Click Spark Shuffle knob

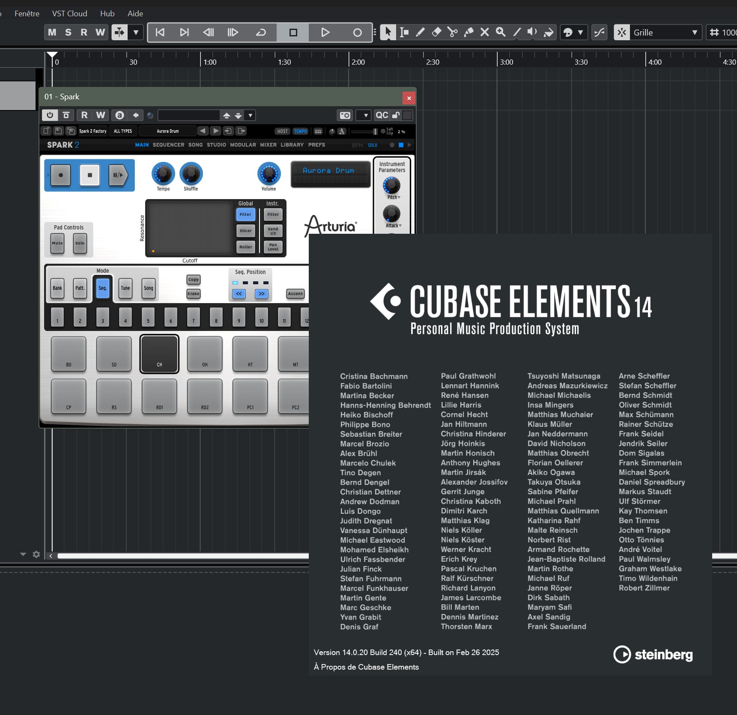pos(191,173)
